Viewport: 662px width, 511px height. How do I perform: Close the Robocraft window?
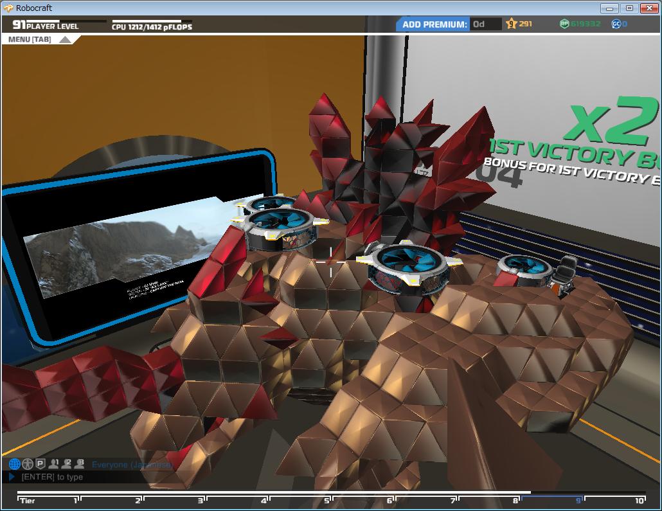649,8
